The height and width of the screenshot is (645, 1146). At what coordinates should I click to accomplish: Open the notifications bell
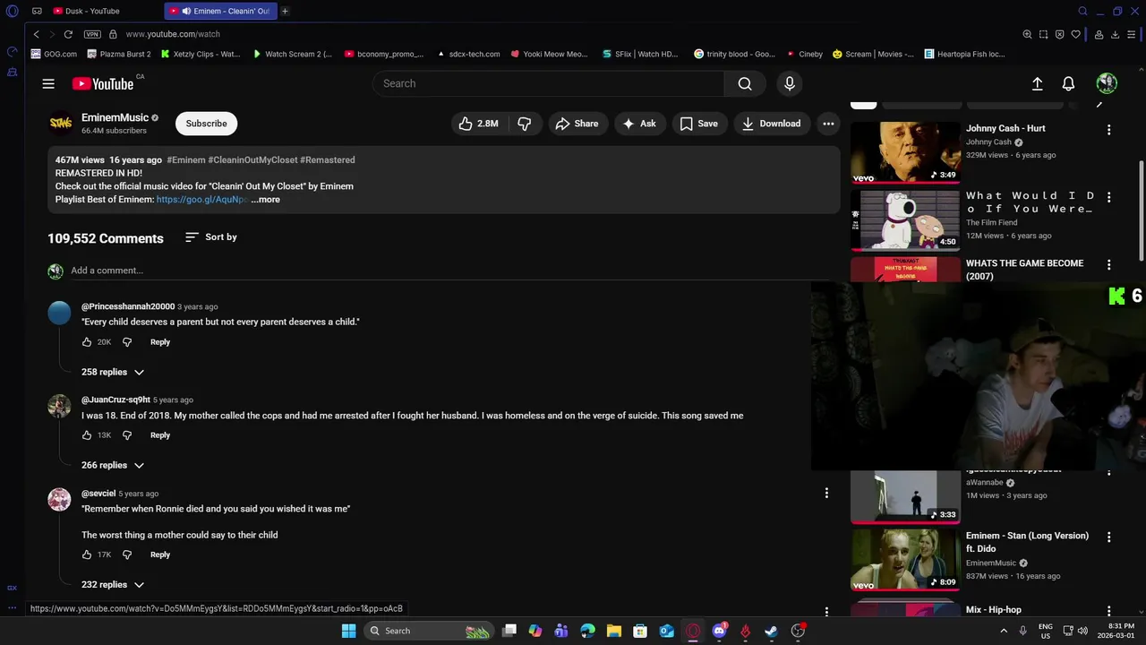[1068, 83]
